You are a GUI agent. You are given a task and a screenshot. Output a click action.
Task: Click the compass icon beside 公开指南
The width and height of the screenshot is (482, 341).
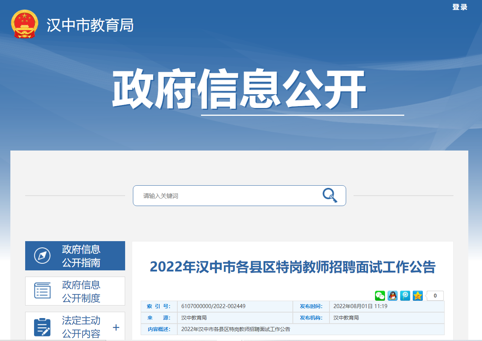click(x=42, y=256)
